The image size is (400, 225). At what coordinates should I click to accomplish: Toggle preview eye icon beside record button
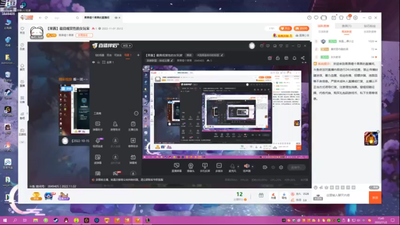coord(273,167)
